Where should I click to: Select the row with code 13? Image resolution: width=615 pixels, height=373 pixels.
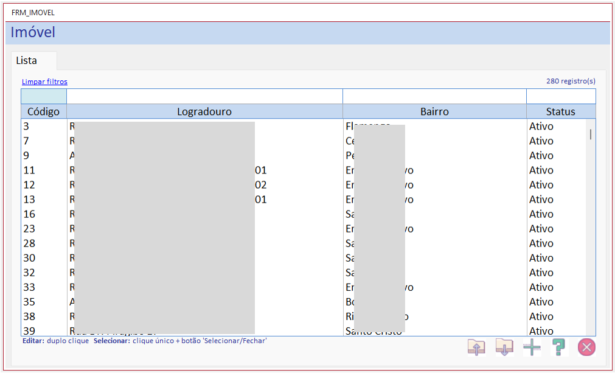[x=304, y=199]
